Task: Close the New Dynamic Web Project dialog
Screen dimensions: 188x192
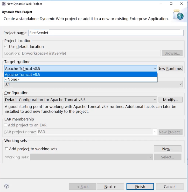Action: (182, 4)
